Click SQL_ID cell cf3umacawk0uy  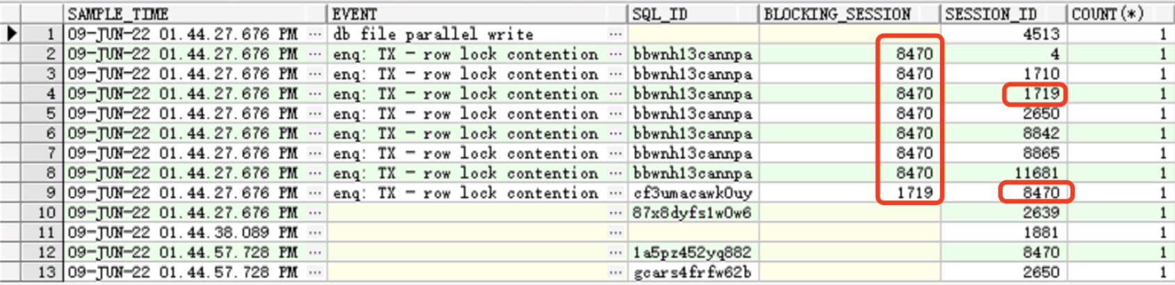(693, 193)
